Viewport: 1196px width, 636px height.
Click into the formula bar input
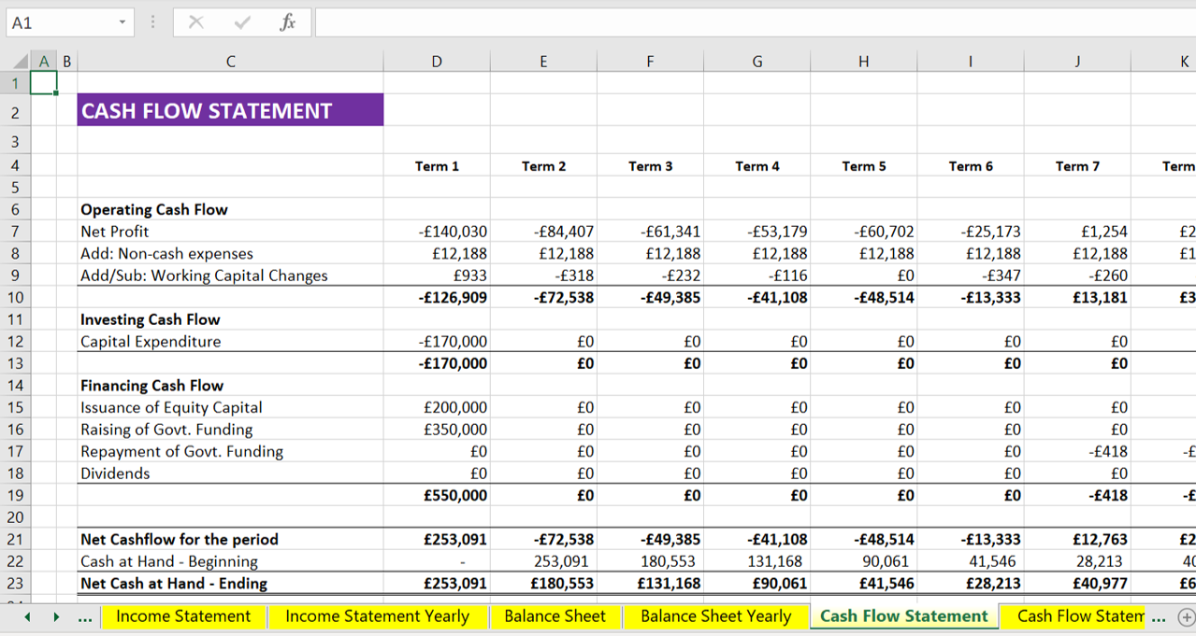pos(755,23)
